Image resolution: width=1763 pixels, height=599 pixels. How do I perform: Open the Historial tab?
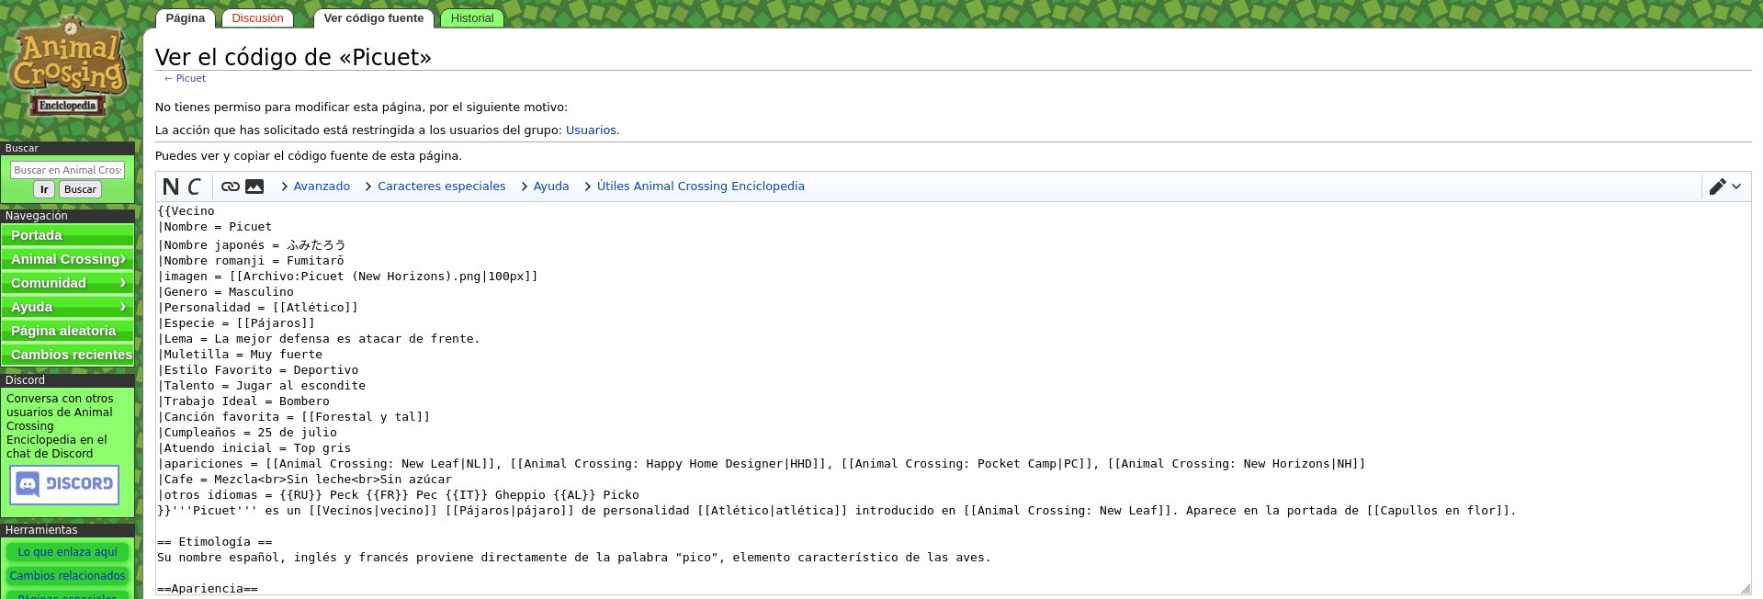click(x=472, y=18)
